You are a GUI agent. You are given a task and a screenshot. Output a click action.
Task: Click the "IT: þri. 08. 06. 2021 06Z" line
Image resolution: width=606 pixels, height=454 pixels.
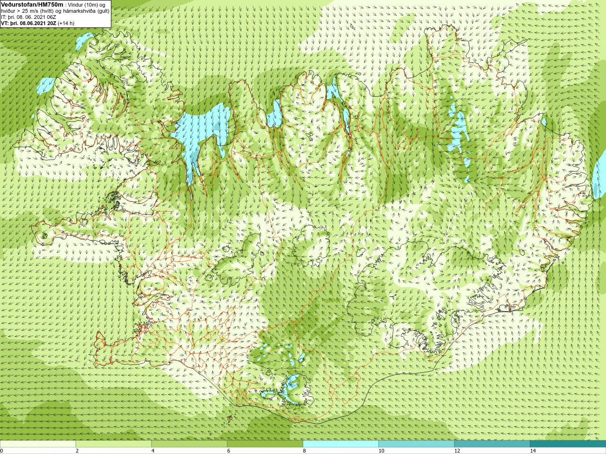pyautogui.click(x=28, y=17)
